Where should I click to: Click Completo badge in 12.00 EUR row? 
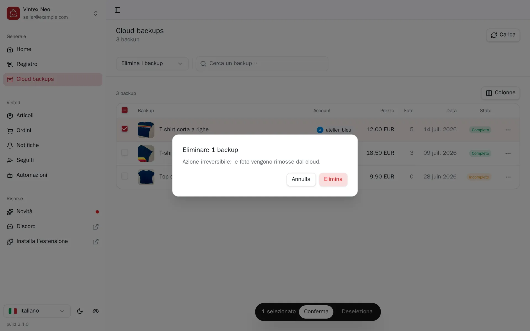pos(480,130)
